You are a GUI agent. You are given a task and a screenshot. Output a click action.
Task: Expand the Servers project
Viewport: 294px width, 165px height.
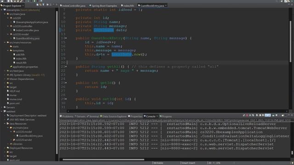coord(2,107)
